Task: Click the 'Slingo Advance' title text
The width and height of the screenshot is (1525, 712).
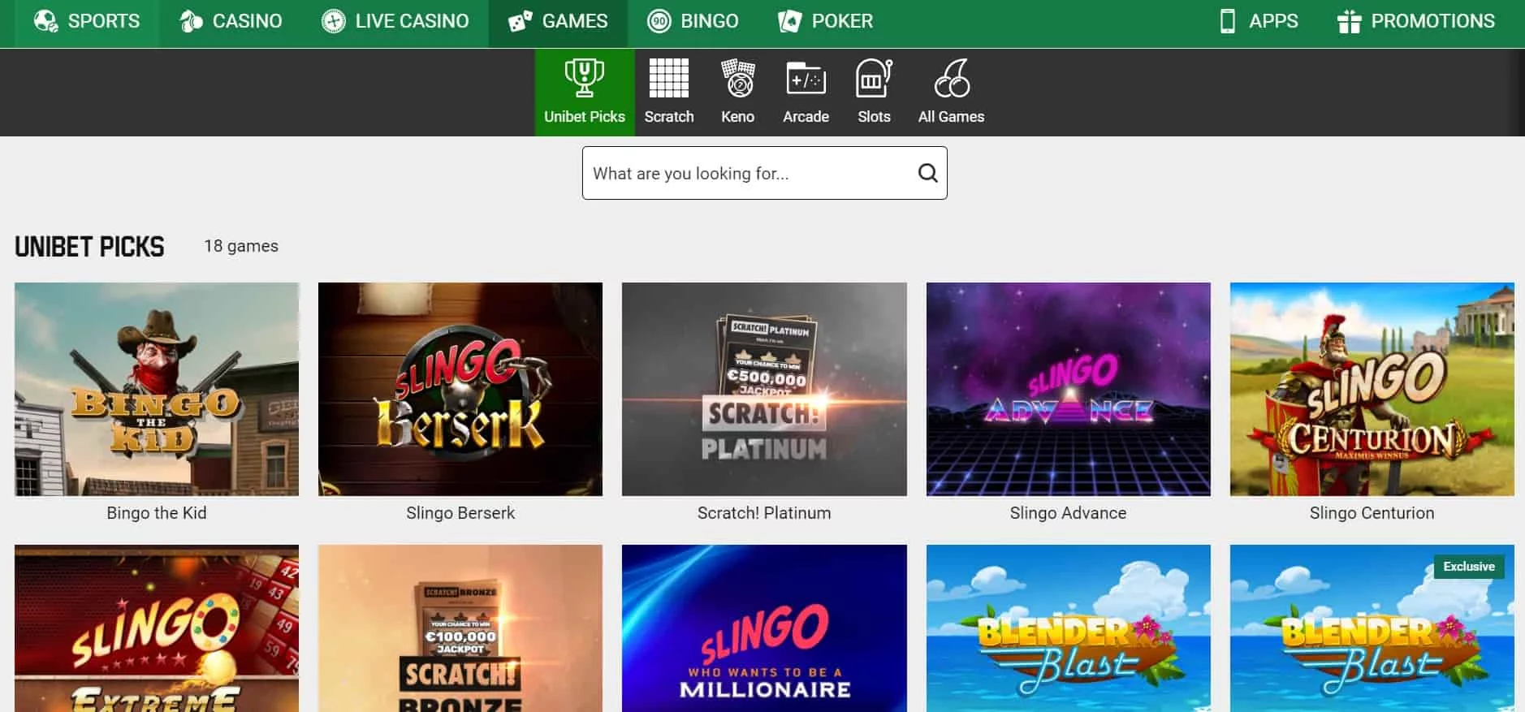Action: coord(1068,513)
